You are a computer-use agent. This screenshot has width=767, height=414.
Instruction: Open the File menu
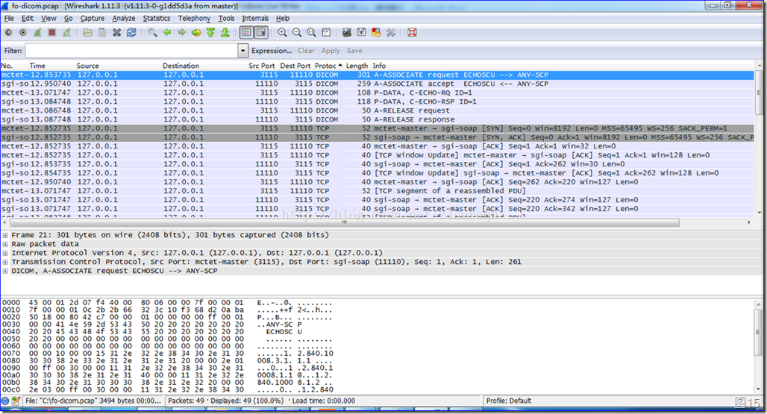pyautogui.click(x=9, y=18)
